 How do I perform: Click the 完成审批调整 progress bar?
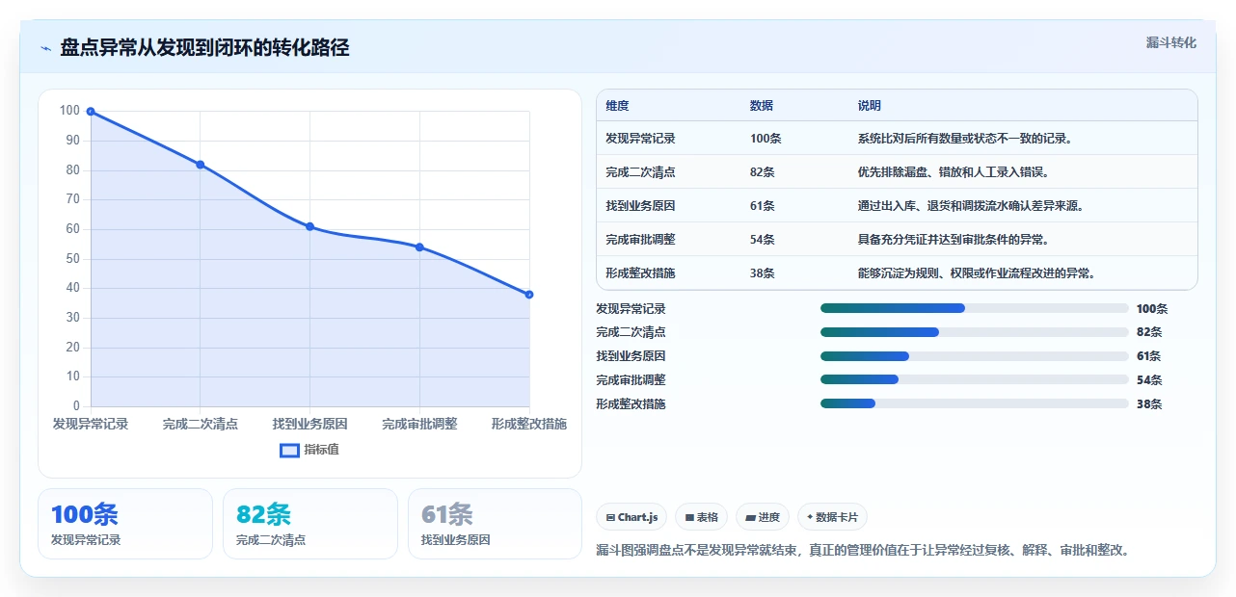pos(974,380)
